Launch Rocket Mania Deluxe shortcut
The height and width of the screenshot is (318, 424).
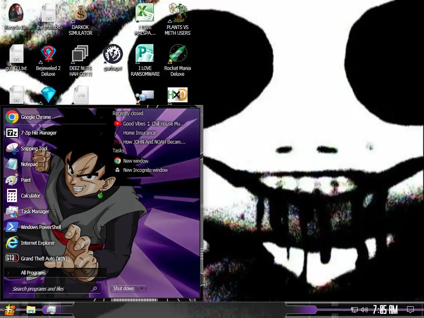coord(177,60)
